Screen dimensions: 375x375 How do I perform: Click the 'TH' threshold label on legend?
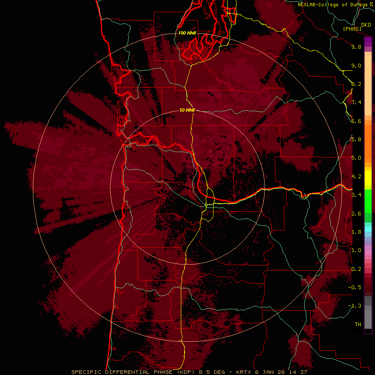pyautogui.click(x=358, y=324)
